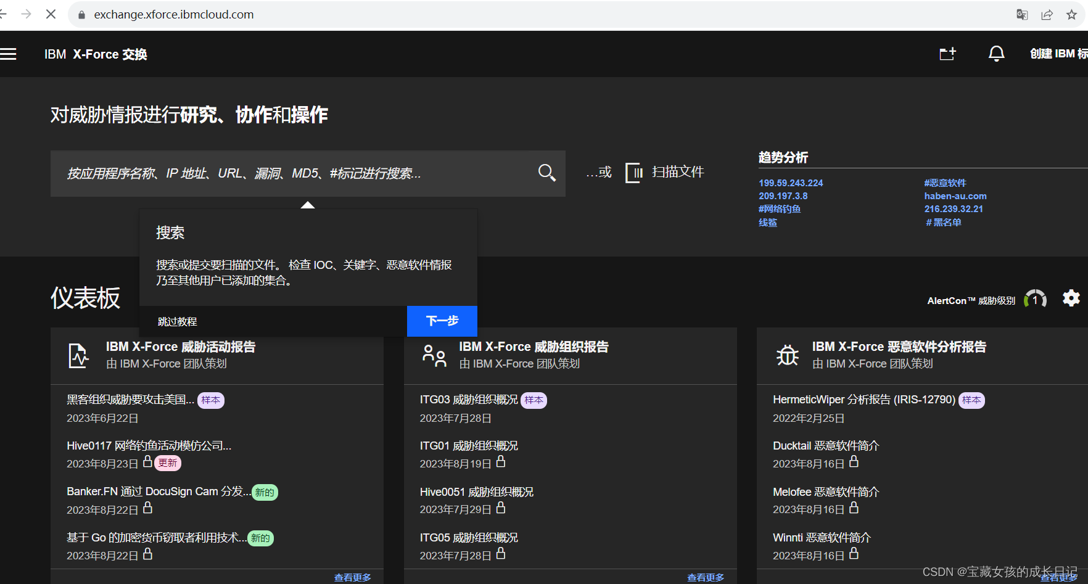Open the notifications bell
The height and width of the screenshot is (584, 1088).
click(x=996, y=54)
